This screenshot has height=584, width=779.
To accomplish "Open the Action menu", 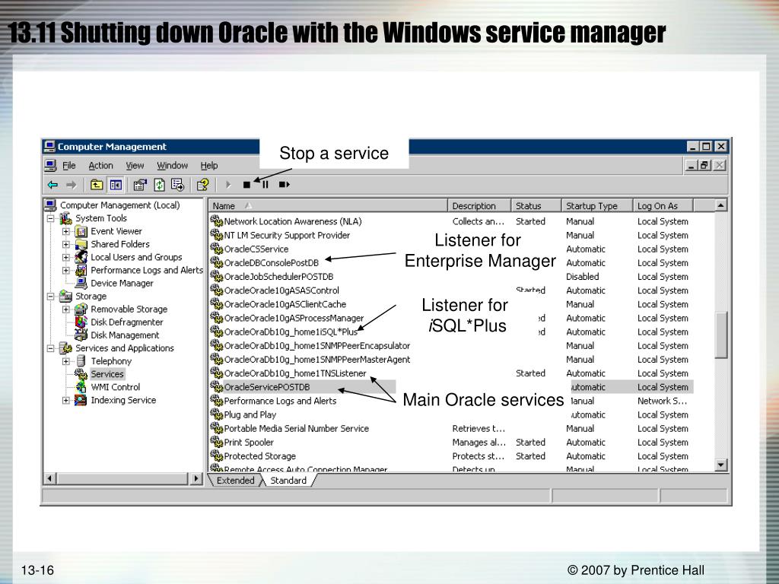I will [101, 165].
